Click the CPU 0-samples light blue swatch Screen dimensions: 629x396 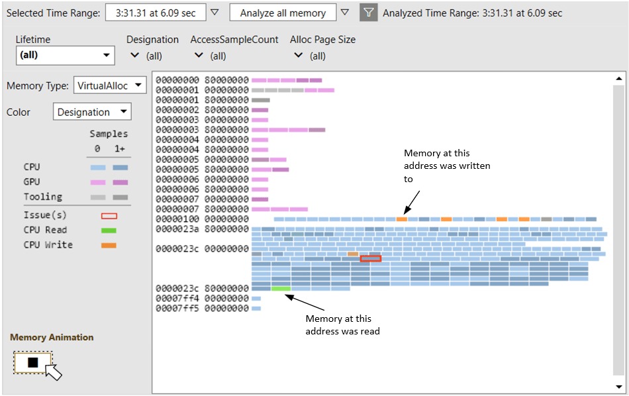tap(98, 168)
